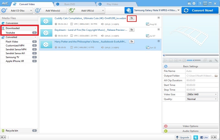Screen dimensions: 220x140
Task: Click the Stop Time value field
Action: click(202, 90)
